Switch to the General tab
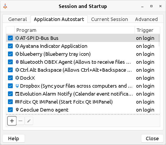The height and width of the screenshot is (145, 166). pyautogui.click(x=18, y=19)
